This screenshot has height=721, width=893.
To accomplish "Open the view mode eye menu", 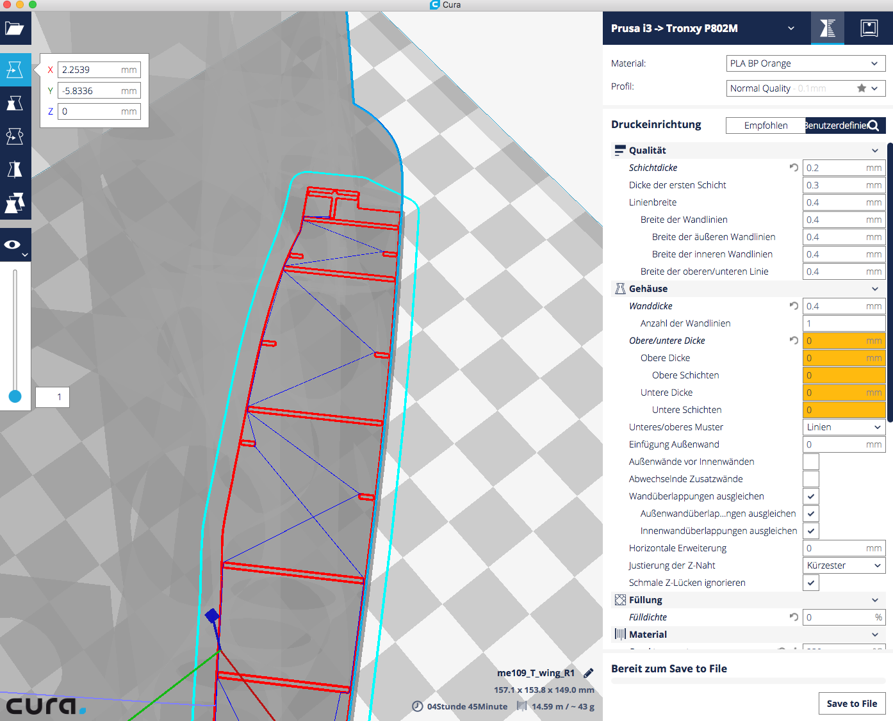I will 15,245.
